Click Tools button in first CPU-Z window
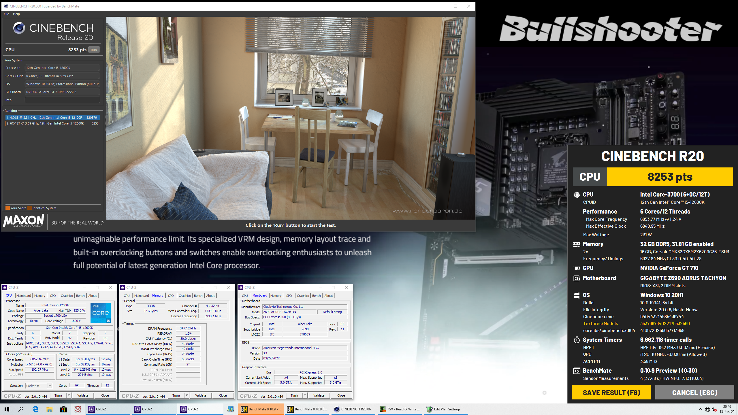 58,395
